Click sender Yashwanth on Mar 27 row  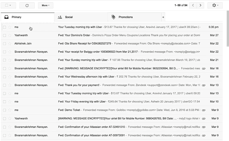[x=21, y=35]
